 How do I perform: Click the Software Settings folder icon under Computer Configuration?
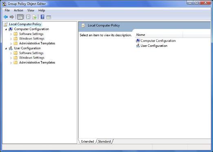(16, 34)
